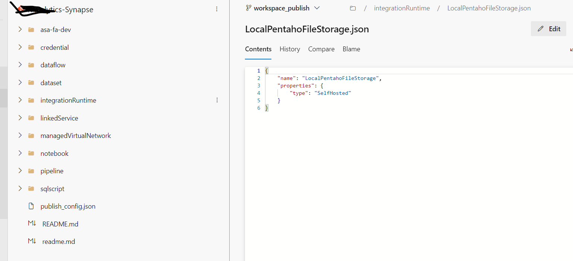Open the integrationRuntime breadcrumb link

pos(402,8)
